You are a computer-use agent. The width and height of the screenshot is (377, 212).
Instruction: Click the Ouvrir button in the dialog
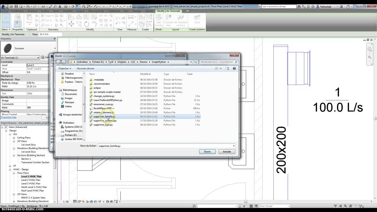click(207, 152)
